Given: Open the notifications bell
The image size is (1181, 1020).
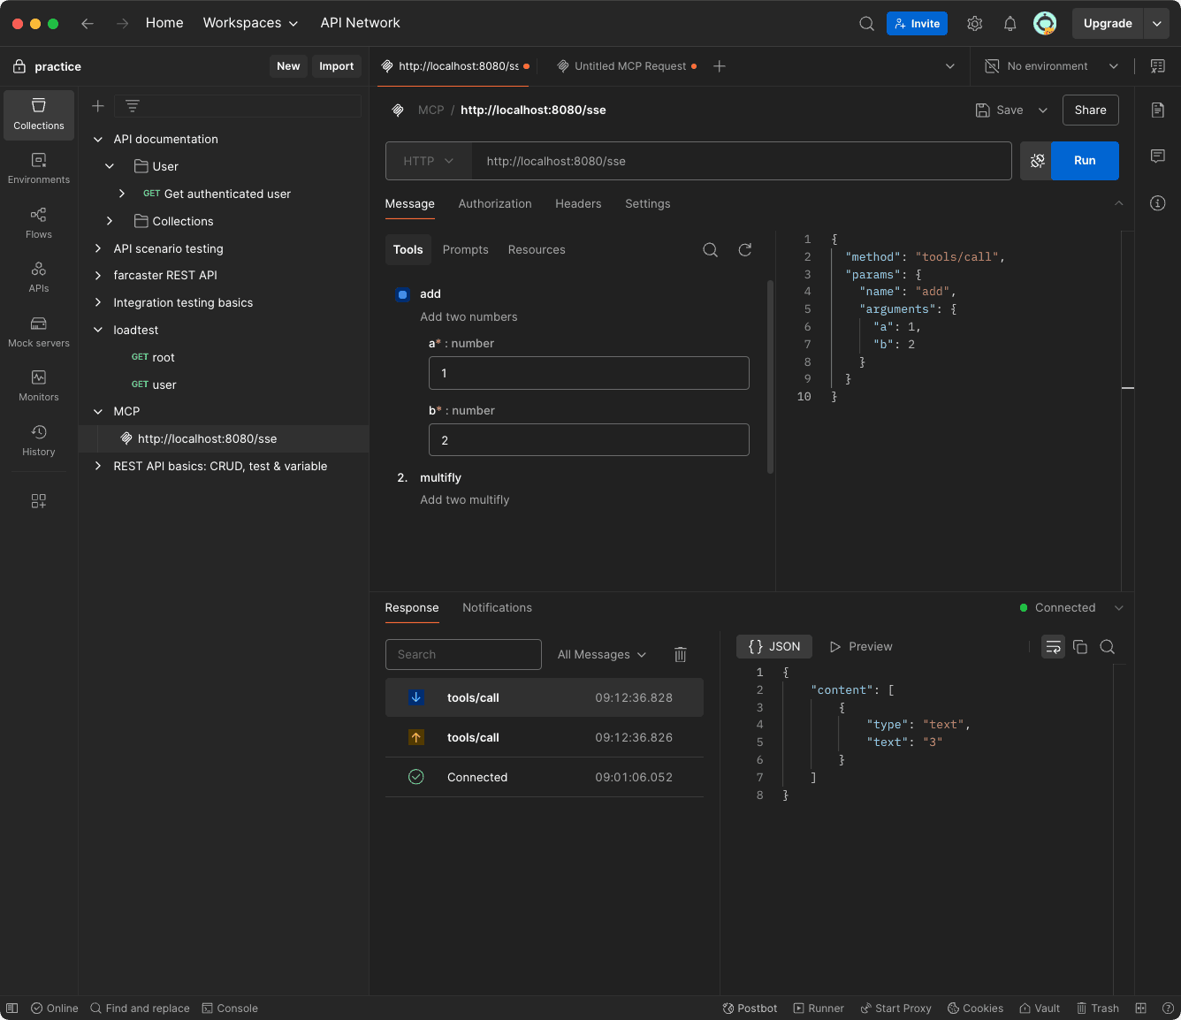Looking at the screenshot, I should click(x=1010, y=24).
